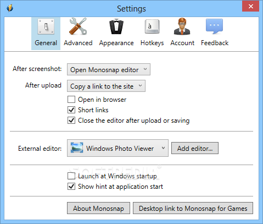Enable Launch at Windows startup checkbox
The height and width of the screenshot is (224, 263).
point(71,176)
